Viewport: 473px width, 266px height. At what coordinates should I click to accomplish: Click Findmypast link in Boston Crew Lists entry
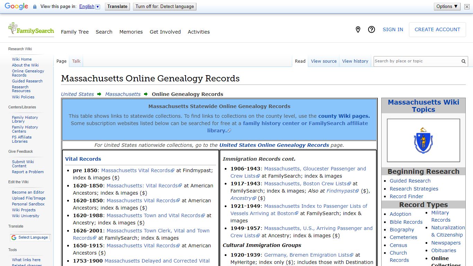click(x=343, y=191)
